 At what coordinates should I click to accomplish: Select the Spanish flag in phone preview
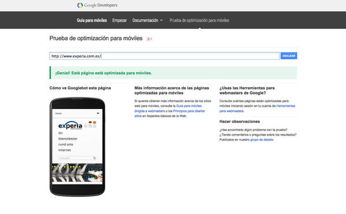click(x=95, y=122)
